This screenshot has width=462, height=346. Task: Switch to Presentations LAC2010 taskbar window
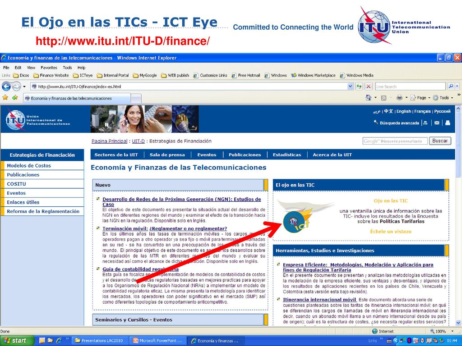(100, 341)
